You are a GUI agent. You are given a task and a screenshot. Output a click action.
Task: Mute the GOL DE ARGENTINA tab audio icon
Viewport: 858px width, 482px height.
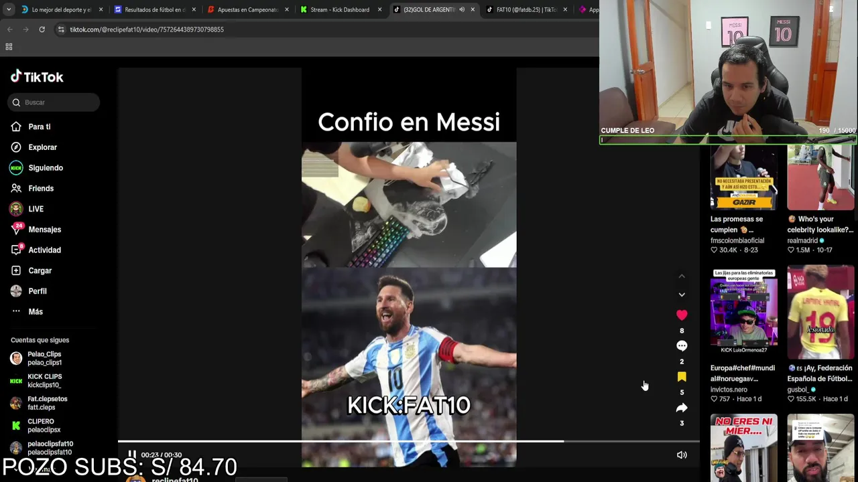[x=462, y=9]
